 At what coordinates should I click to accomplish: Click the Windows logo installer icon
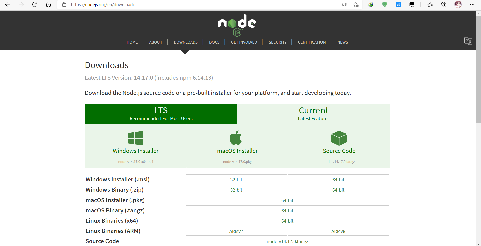(x=136, y=138)
